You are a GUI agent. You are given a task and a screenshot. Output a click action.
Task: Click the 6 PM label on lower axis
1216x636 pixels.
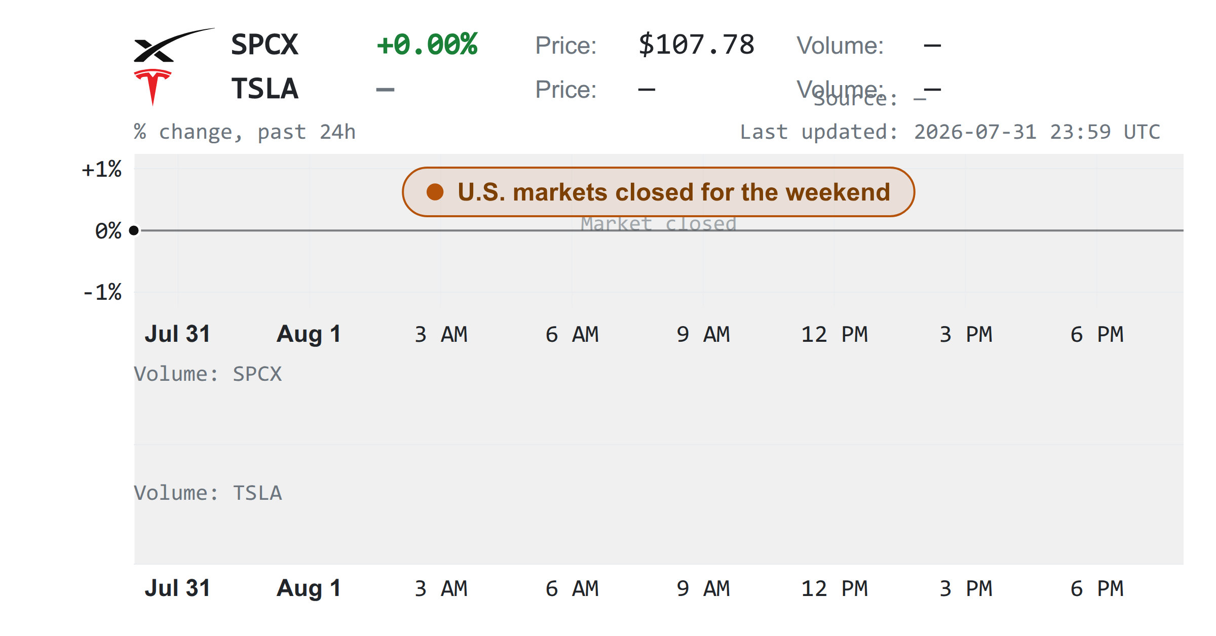[1097, 589]
